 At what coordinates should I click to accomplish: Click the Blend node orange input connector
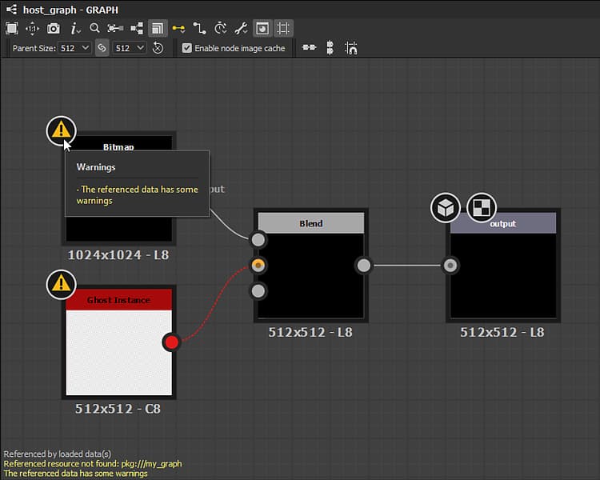(x=258, y=265)
